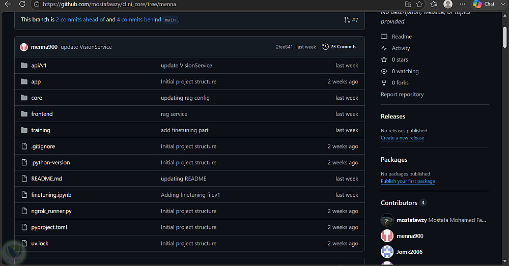Click '2 commits ahead of' link
The height and width of the screenshot is (266, 509).
point(80,19)
